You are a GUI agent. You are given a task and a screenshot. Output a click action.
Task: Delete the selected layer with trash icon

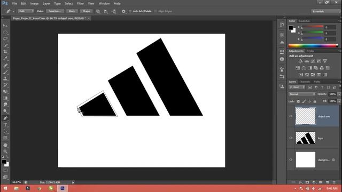coord(334,182)
